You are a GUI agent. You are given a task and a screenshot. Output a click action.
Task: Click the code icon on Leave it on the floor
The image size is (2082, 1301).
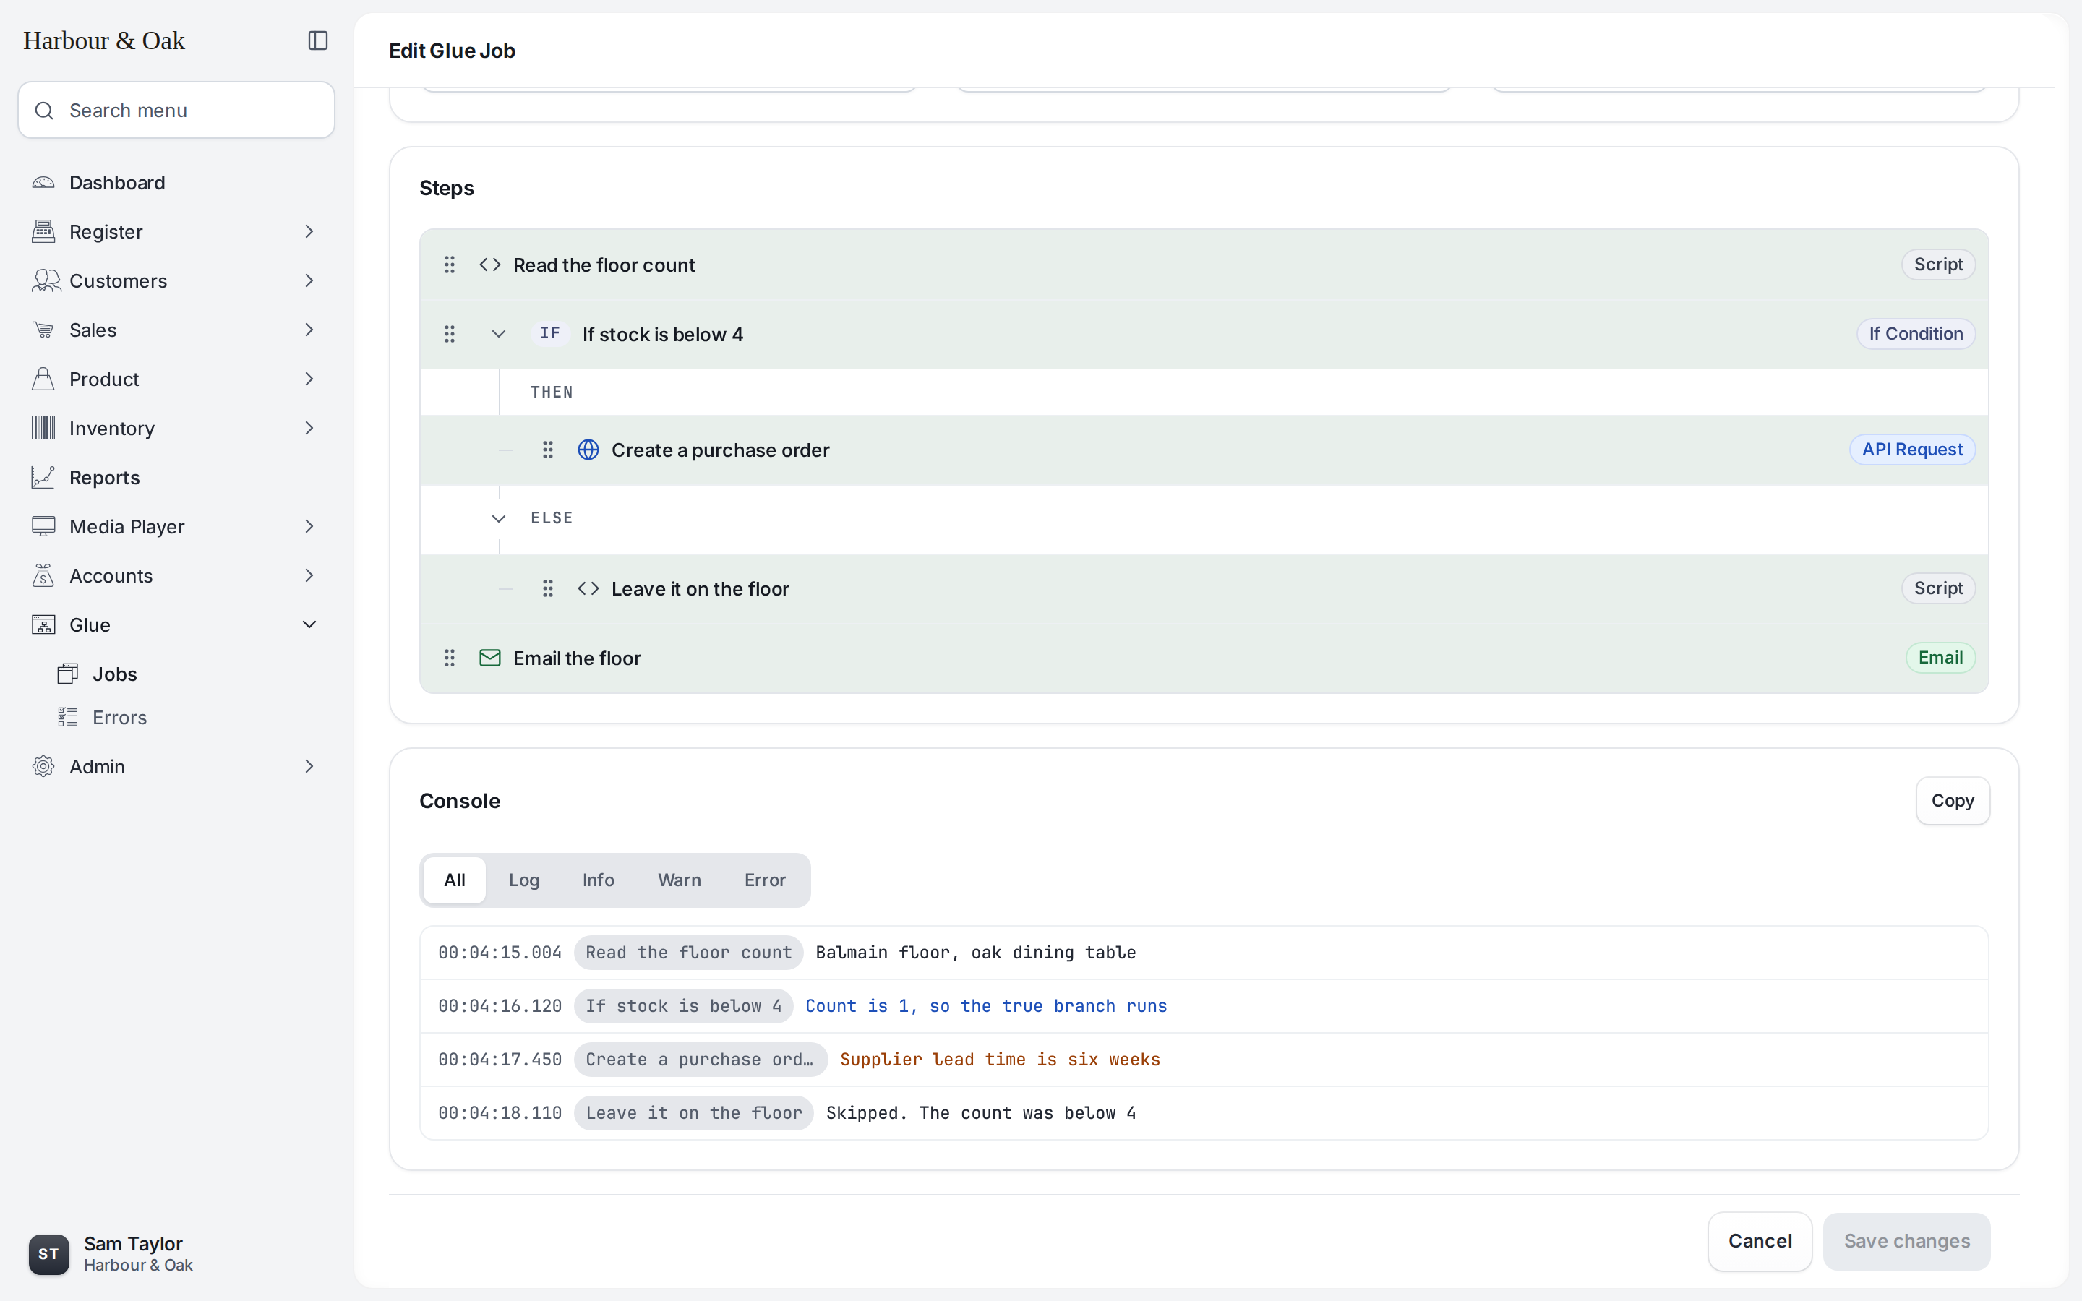click(588, 588)
